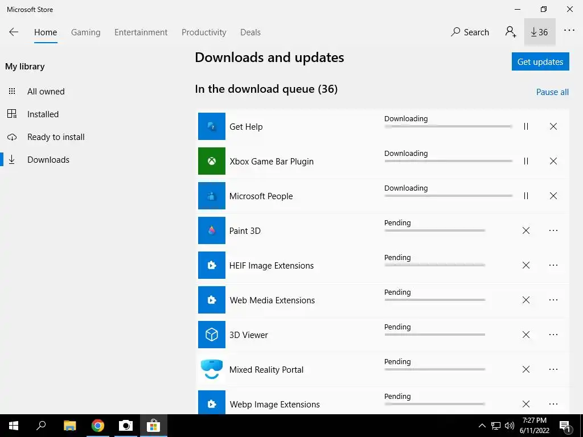Click the network status tray icon
Screen dimensions: 583x437
[x=496, y=426]
